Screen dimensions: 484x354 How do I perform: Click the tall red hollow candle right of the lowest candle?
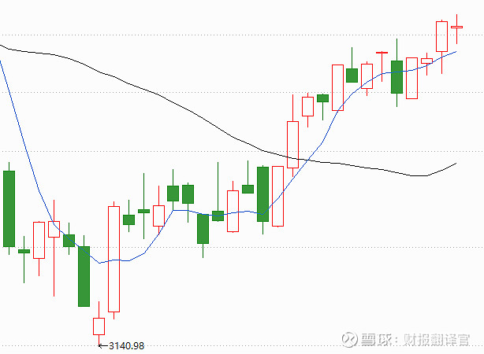click(114, 258)
